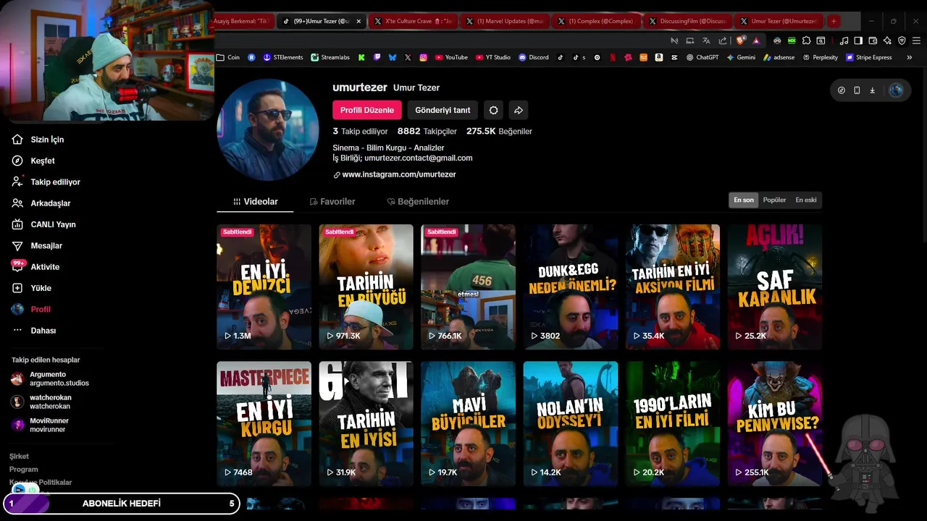Screen dimensions: 927x521
Task: Open the TARİHİN EN İYİ AKSİYON FİLMİ video
Action: [673, 287]
